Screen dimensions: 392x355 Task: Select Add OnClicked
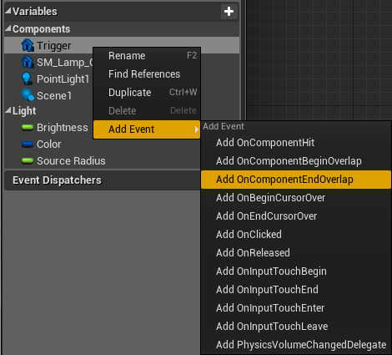(296, 235)
